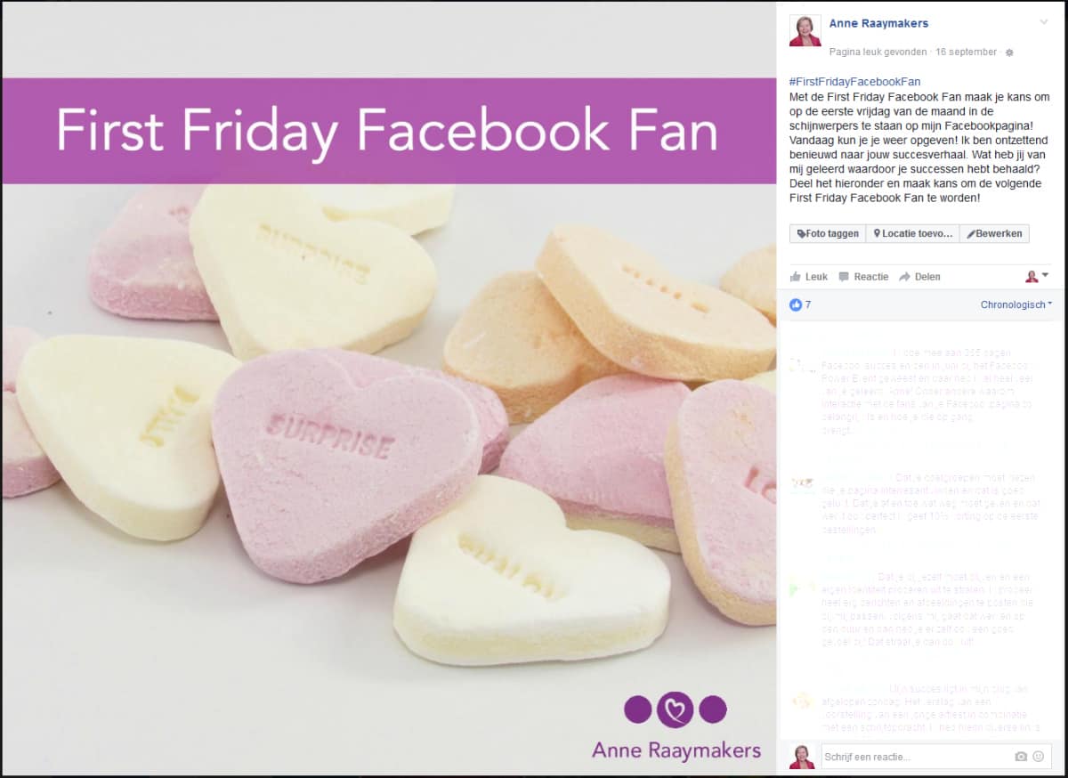Expand the Chronologisch sorting dropdown
The height and width of the screenshot is (778, 1068).
[1015, 304]
